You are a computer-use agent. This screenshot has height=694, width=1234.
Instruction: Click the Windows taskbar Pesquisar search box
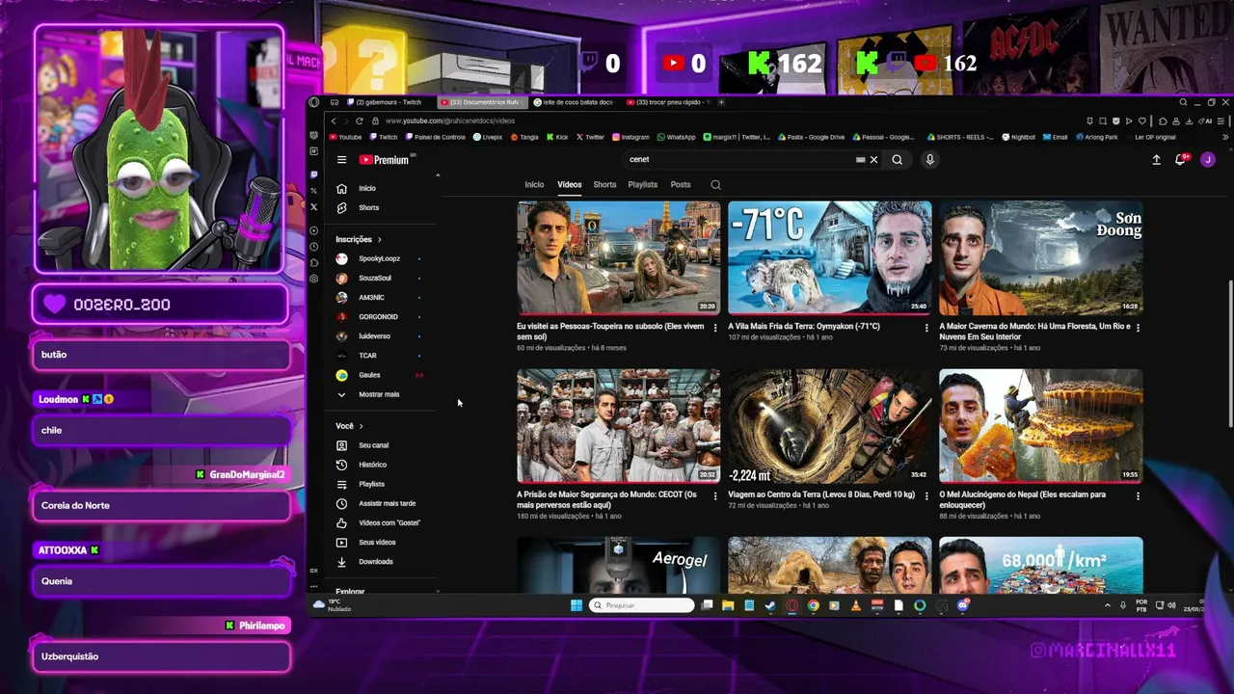[x=642, y=605]
